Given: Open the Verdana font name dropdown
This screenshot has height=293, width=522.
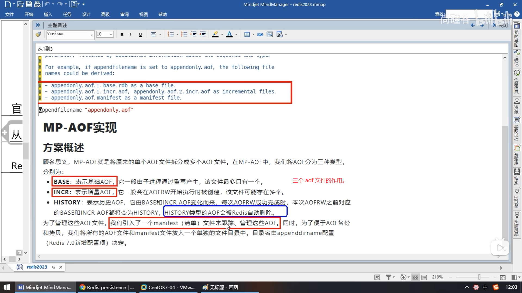Looking at the screenshot, I should [x=92, y=34].
